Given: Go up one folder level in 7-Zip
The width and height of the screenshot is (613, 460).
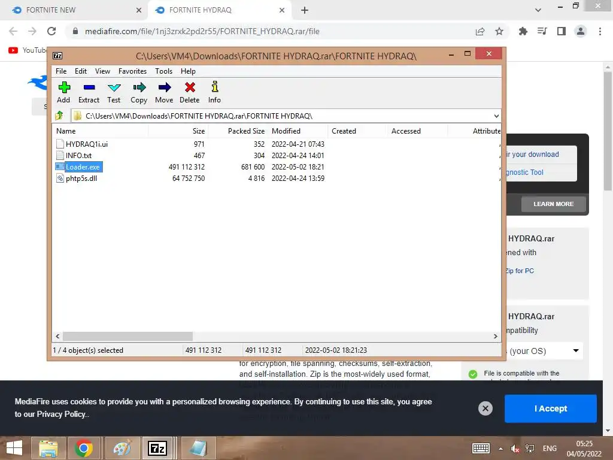Looking at the screenshot, I should (x=59, y=116).
